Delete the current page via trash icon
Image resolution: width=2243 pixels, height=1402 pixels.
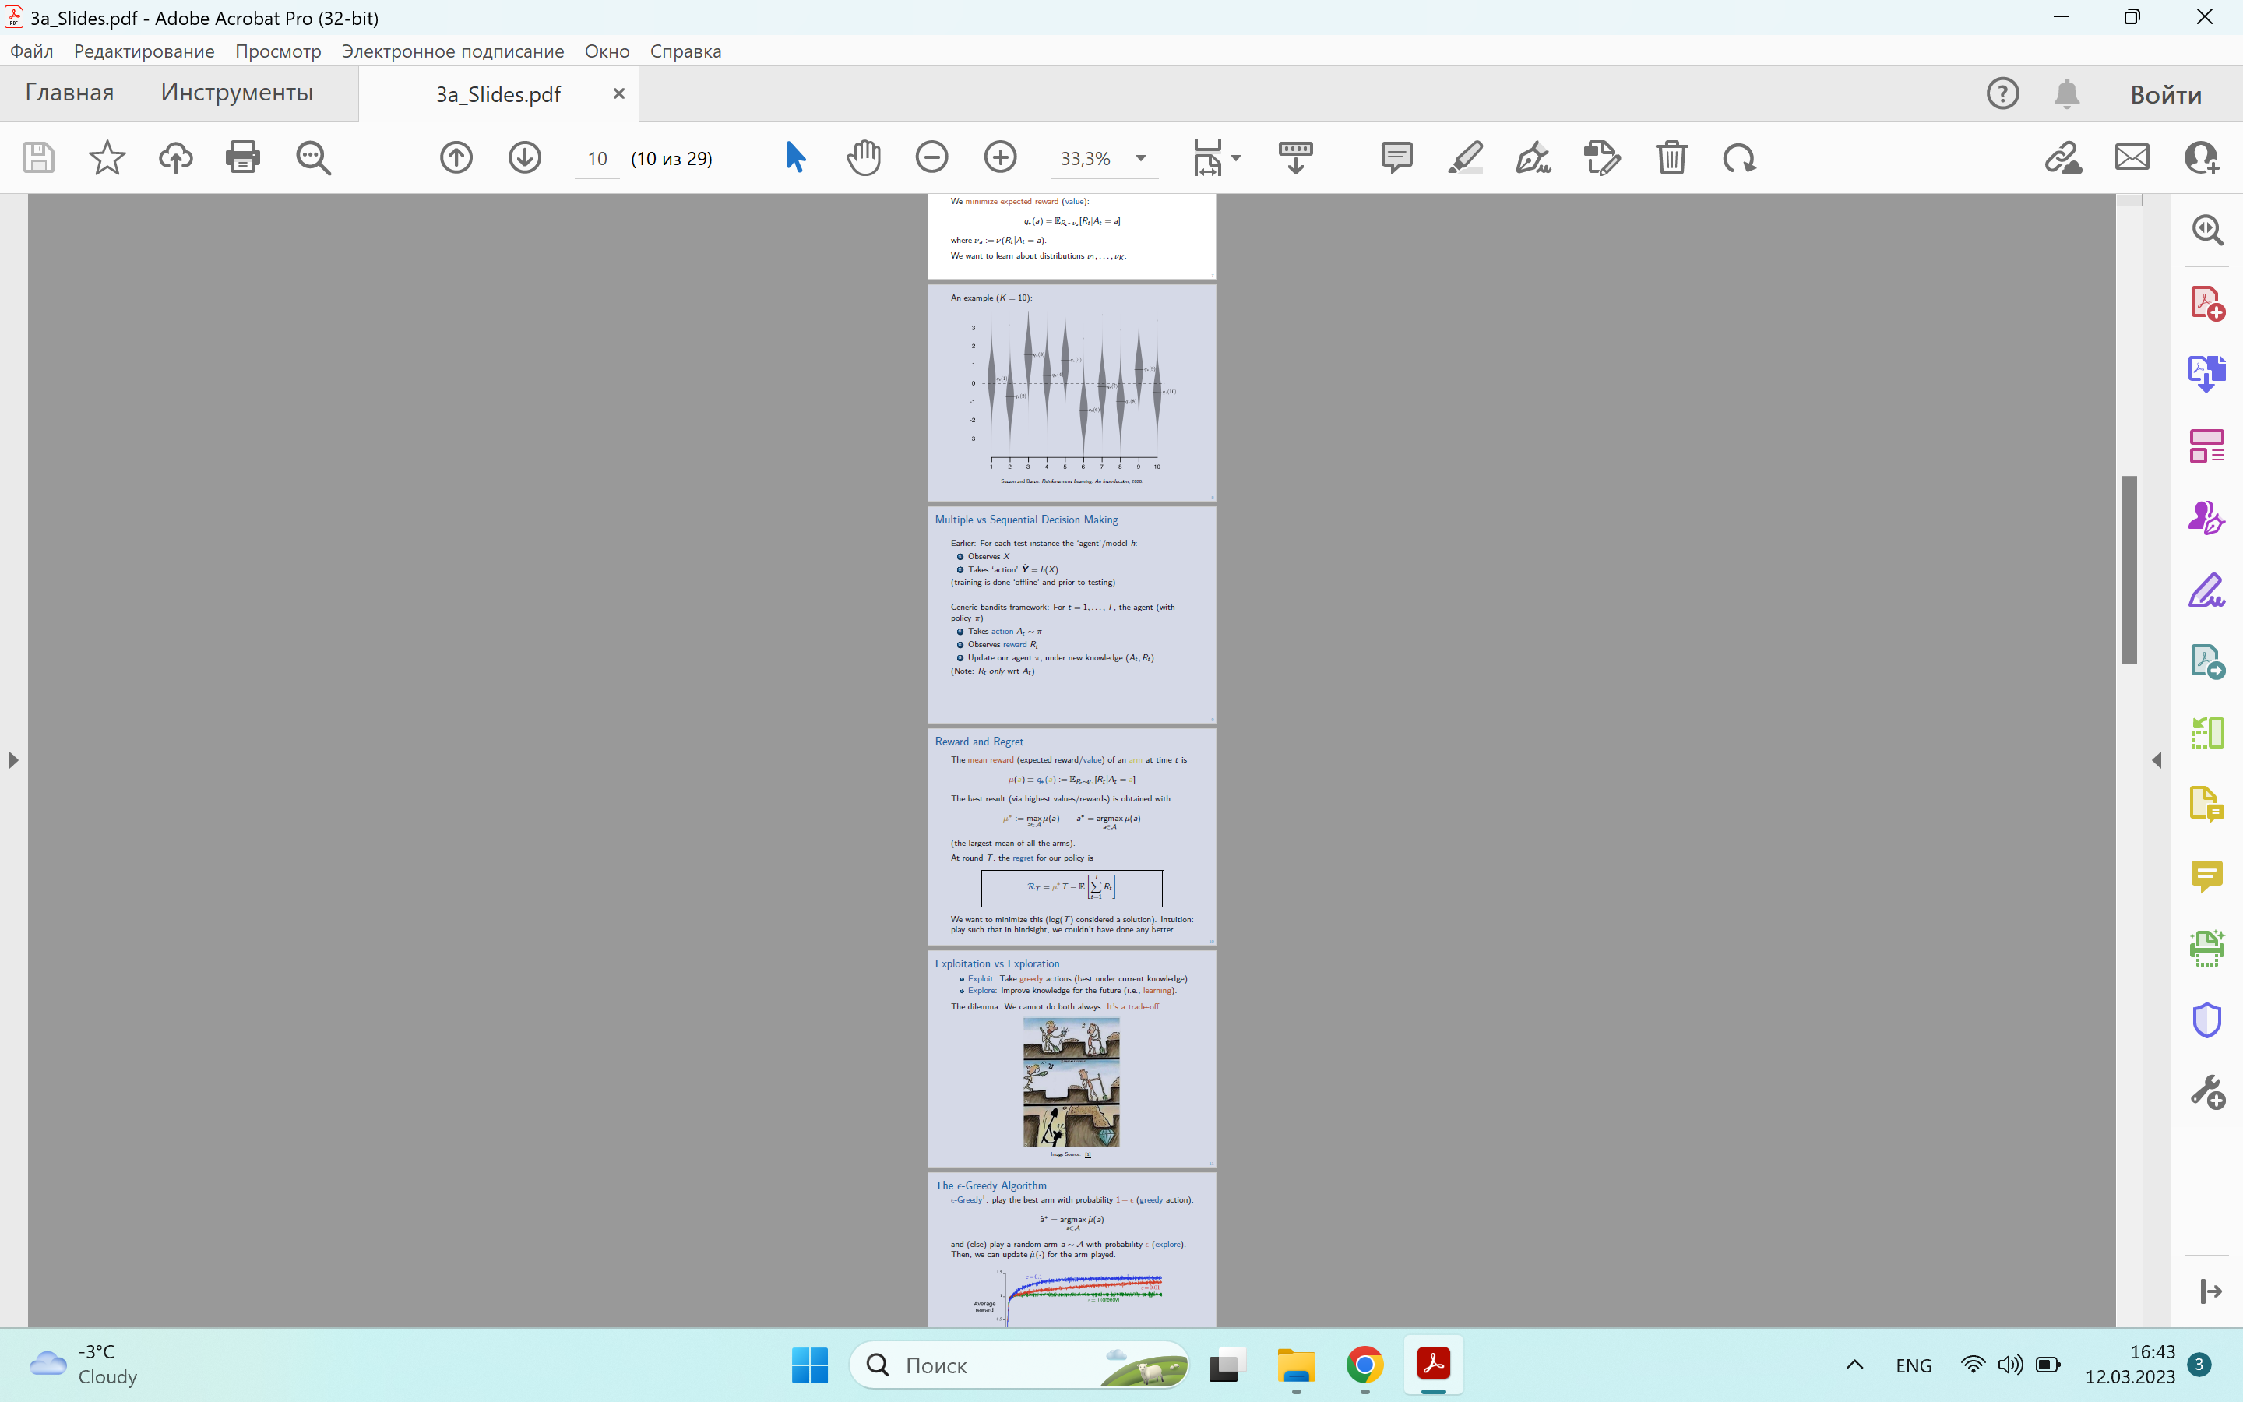(x=1671, y=157)
